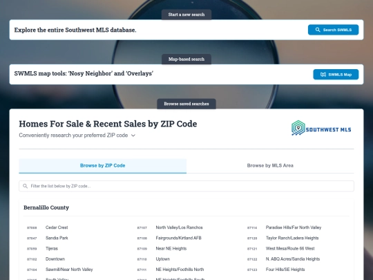Viewport: 373px width, 280px height.
Task: Click the Browse saved searches label
Action: (x=186, y=104)
